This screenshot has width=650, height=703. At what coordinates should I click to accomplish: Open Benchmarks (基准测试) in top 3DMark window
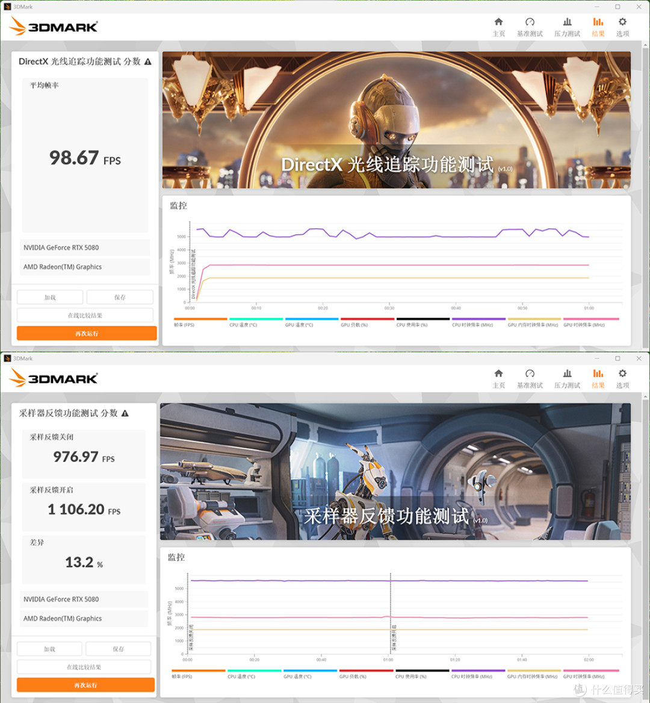(x=530, y=27)
